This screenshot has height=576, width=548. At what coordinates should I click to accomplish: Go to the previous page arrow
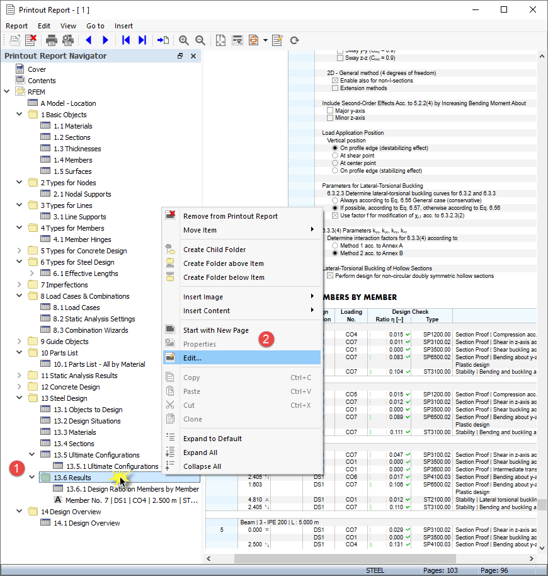click(89, 40)
